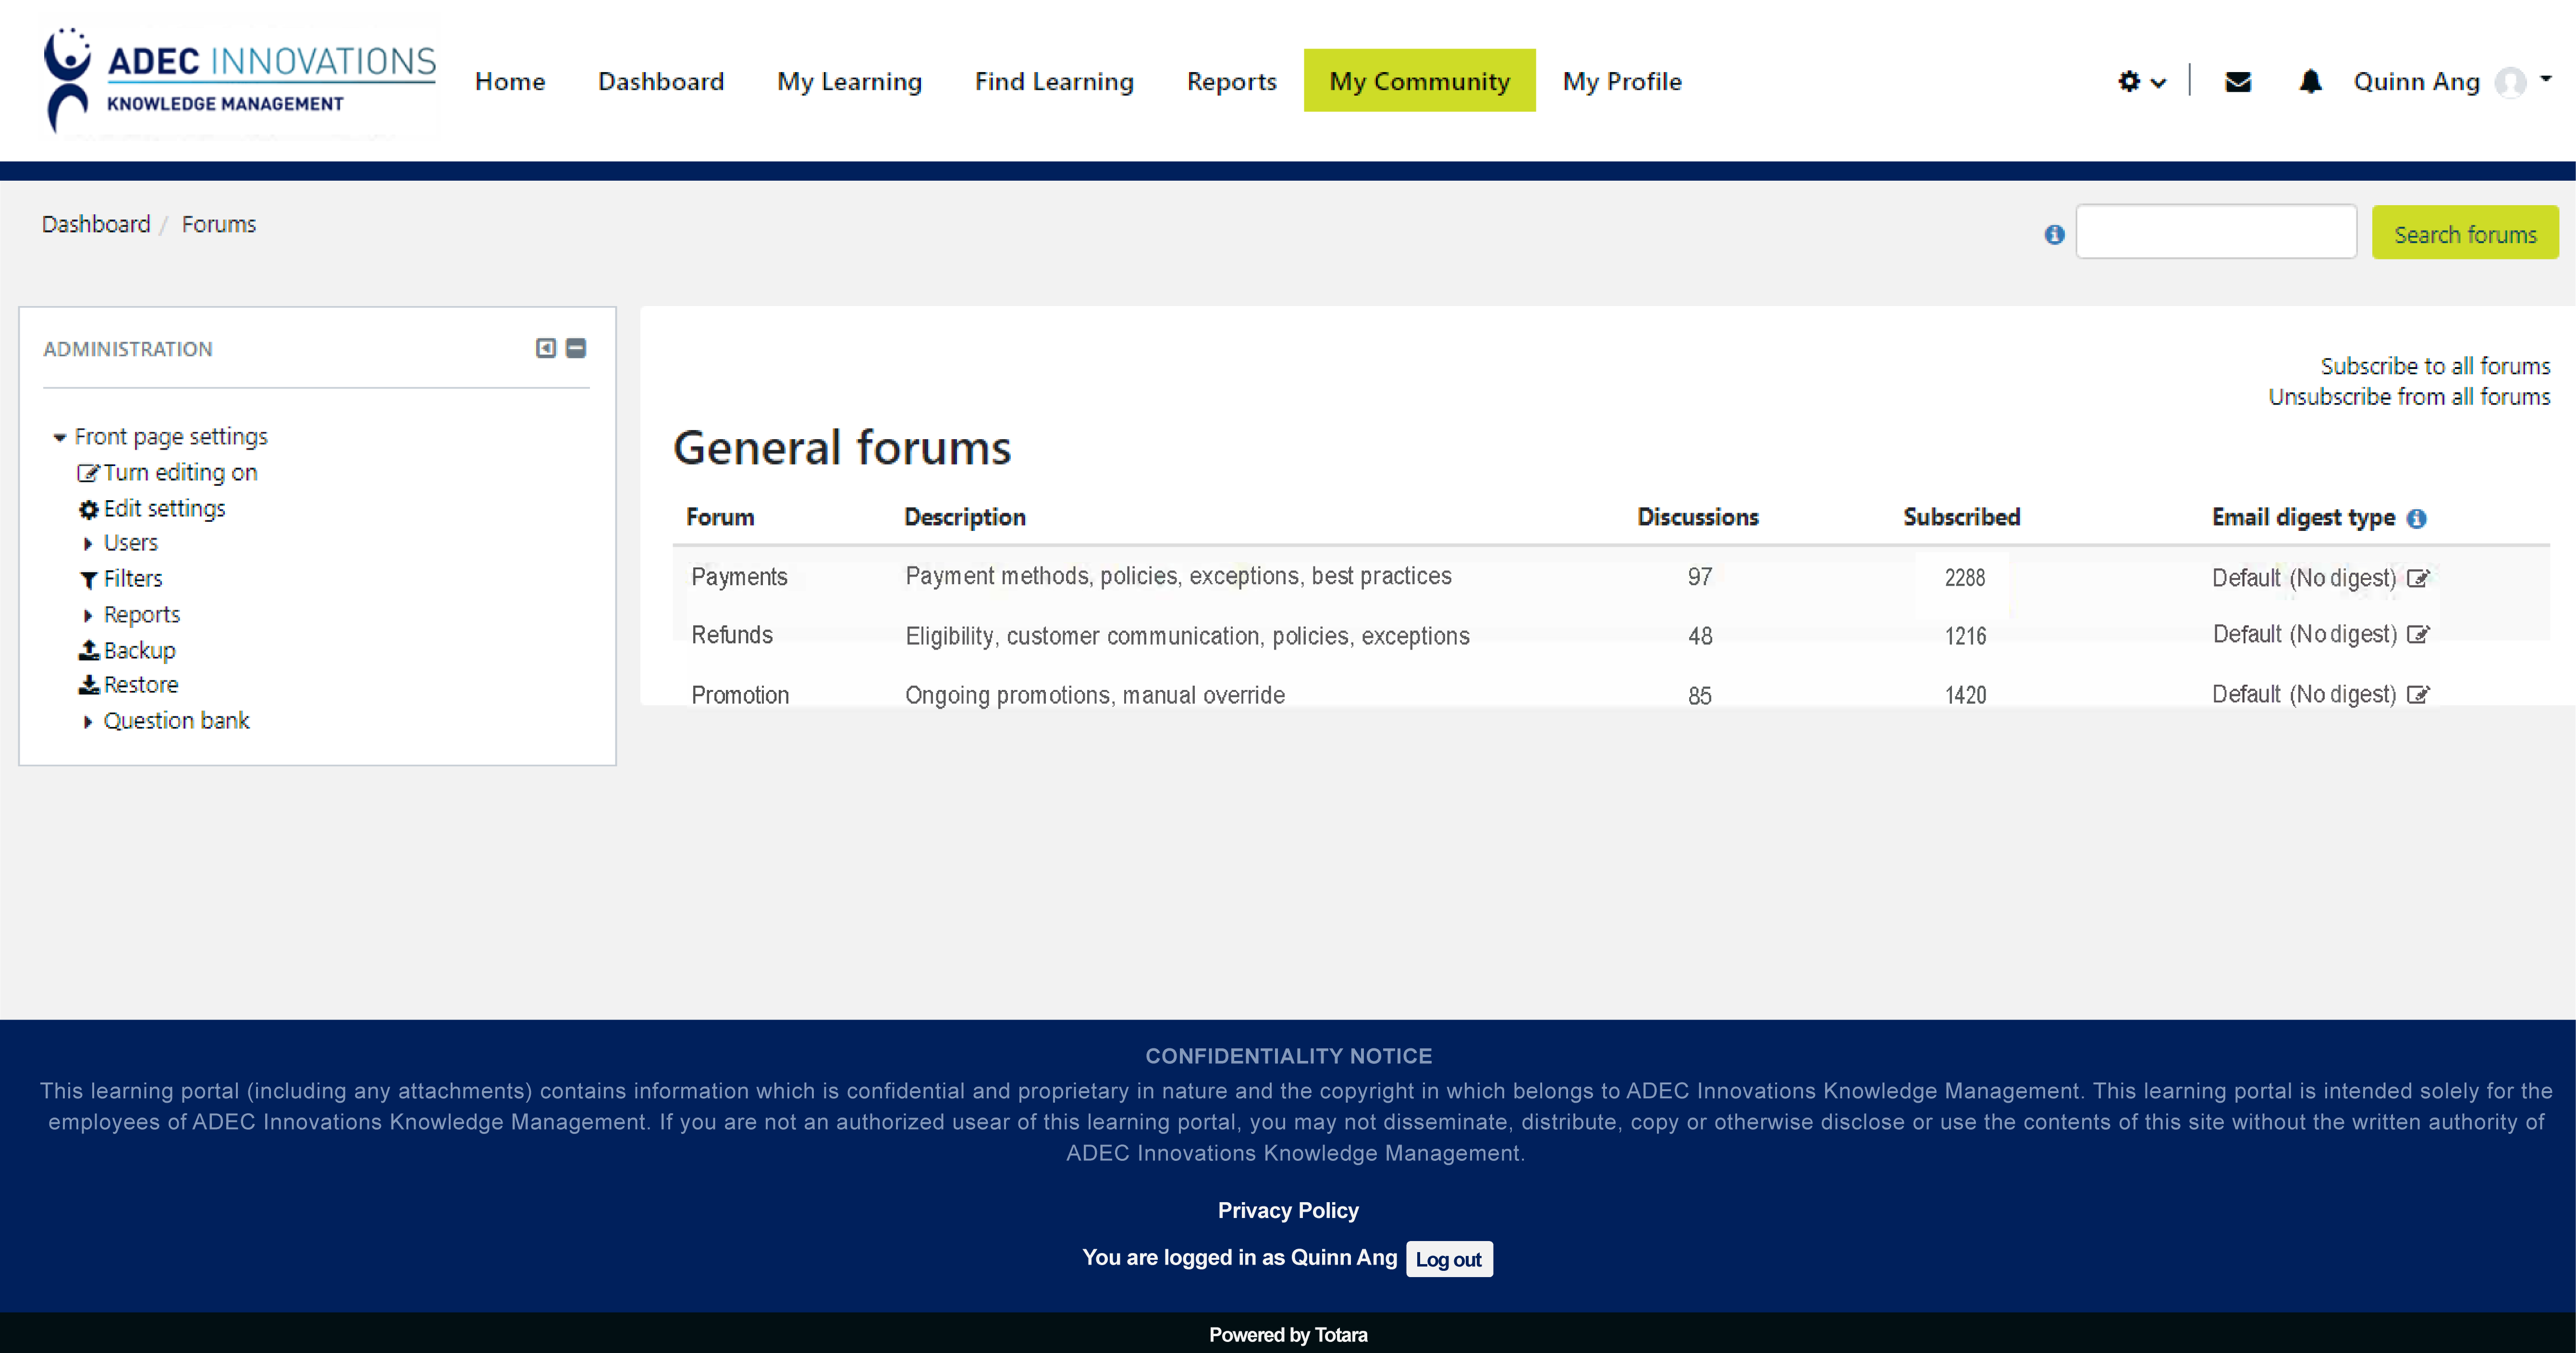Click the Backup upload icon
Screen dimensions: 2576x1353
click(88, 650)
